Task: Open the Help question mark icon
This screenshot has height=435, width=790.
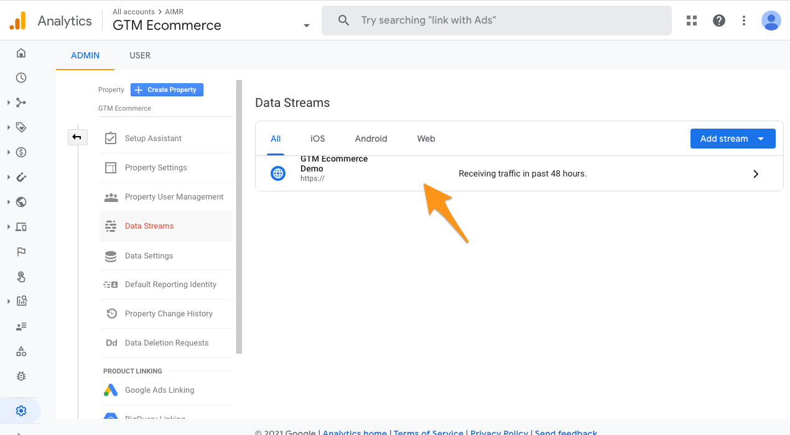Action: pyautogui.click(x=719, y=21)
